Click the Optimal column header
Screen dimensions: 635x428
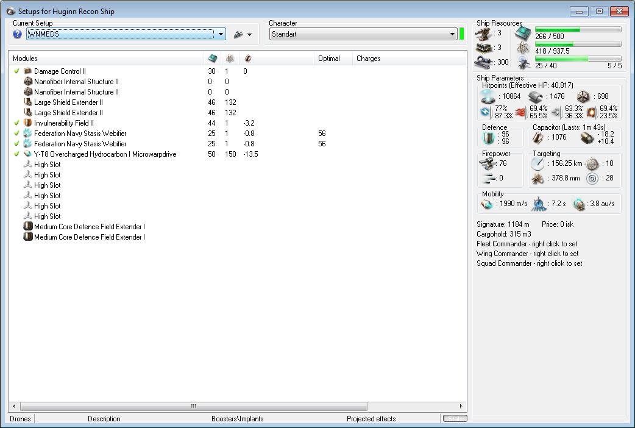[333, 59]
